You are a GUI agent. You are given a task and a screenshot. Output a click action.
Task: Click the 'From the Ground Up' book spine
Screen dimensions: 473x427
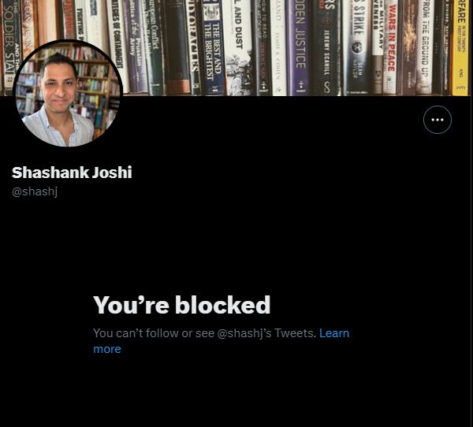tap(425, 45)
